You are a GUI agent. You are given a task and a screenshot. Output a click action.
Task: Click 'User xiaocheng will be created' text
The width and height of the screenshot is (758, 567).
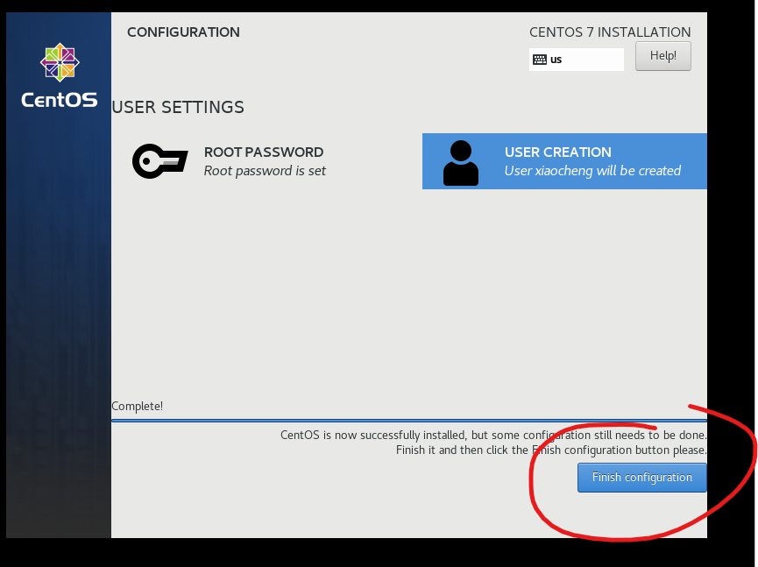coord(592,171)
